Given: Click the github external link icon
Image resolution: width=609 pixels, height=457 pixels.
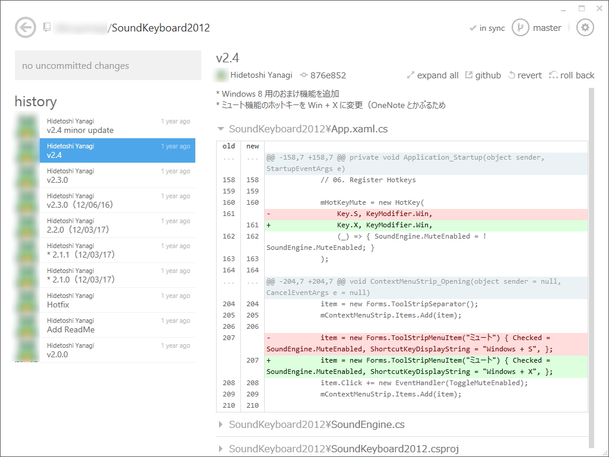Looking at the screenshot, I should tap(469, 75).
